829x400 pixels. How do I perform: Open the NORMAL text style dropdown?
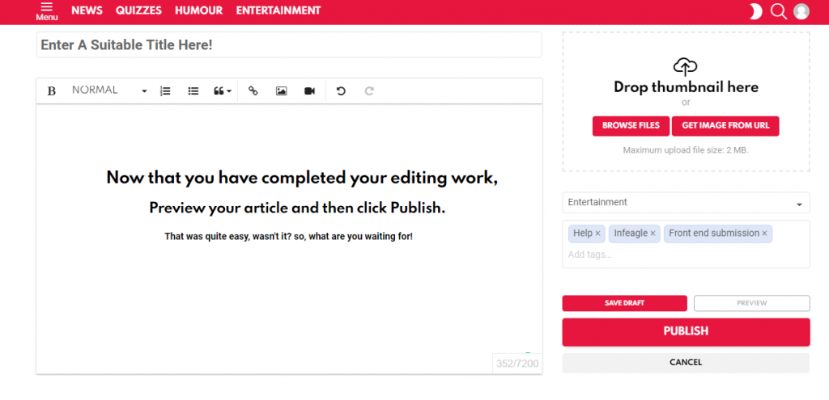point(109,91)
